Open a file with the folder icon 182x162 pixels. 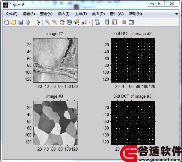click(x=14, y=22)
